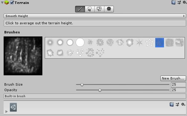Choose the star outline brush
Image resolution: width=187 pixels, height=116 pixels.
(x=149, y=43)
